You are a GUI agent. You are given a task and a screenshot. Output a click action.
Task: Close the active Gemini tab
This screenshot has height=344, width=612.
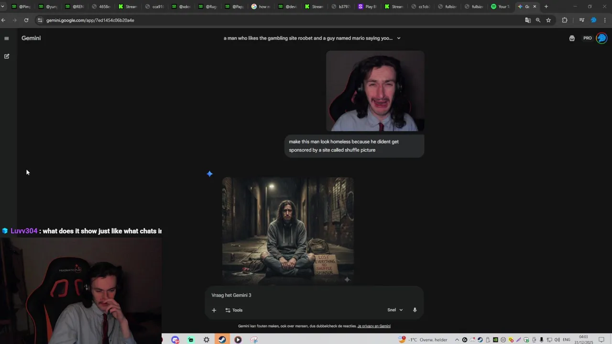pos(535,7)
